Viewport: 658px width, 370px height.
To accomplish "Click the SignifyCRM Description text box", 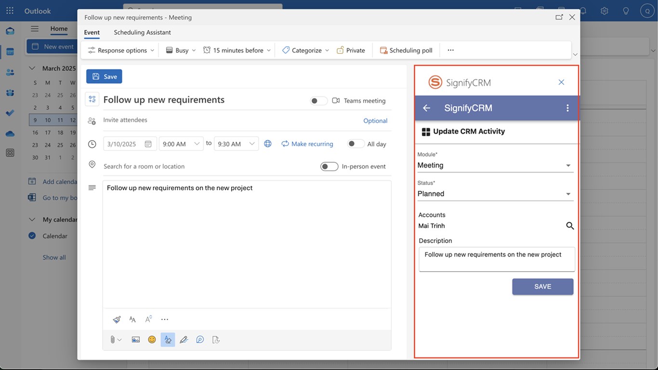I will pos(497,259).
